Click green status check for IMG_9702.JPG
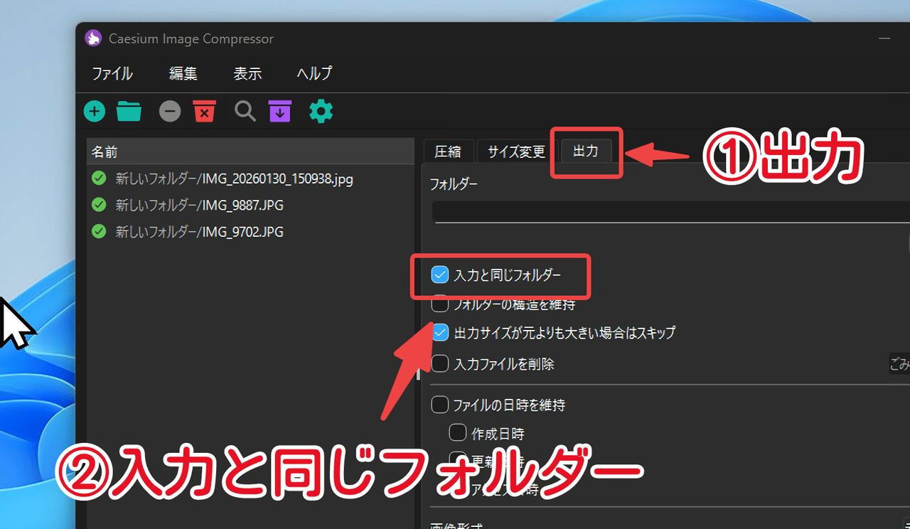Image resolution: width=910 pixels, height=529 pixels. click(x=100, y=231)
